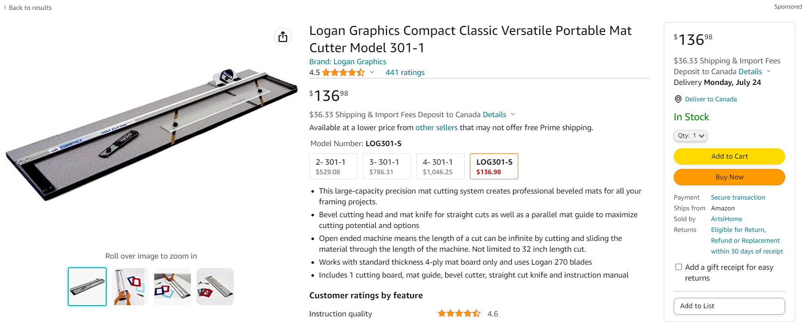This screenshot has width=802, height=322.
Task: Show the first mat cutter thumbnail
Action: pos(87,287)
